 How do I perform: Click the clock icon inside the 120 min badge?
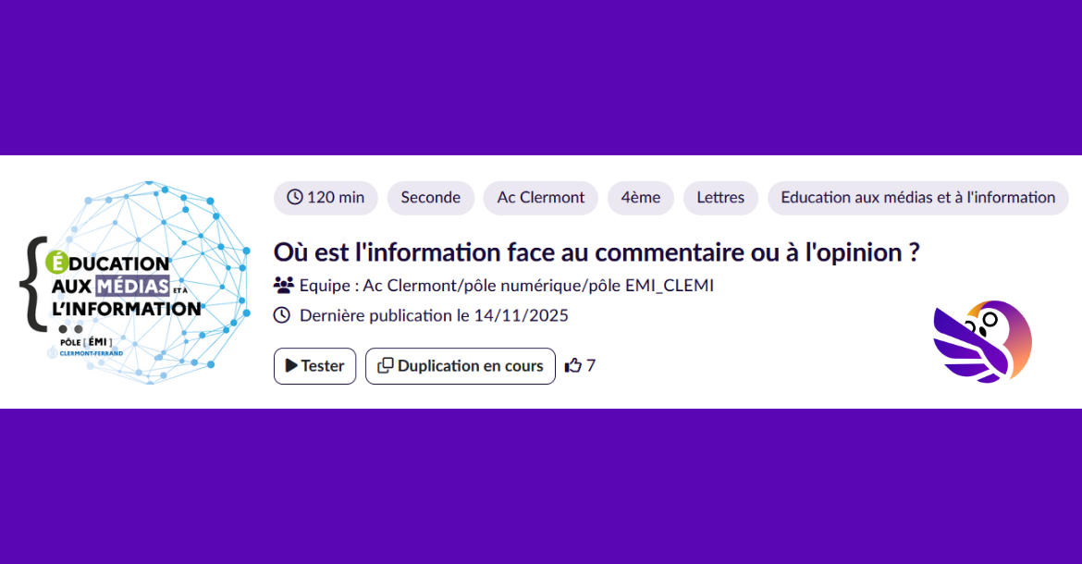[x=295, y=197]
